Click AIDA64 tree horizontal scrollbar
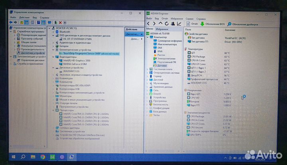The image size is (287, 165). [x=162, y=151]
